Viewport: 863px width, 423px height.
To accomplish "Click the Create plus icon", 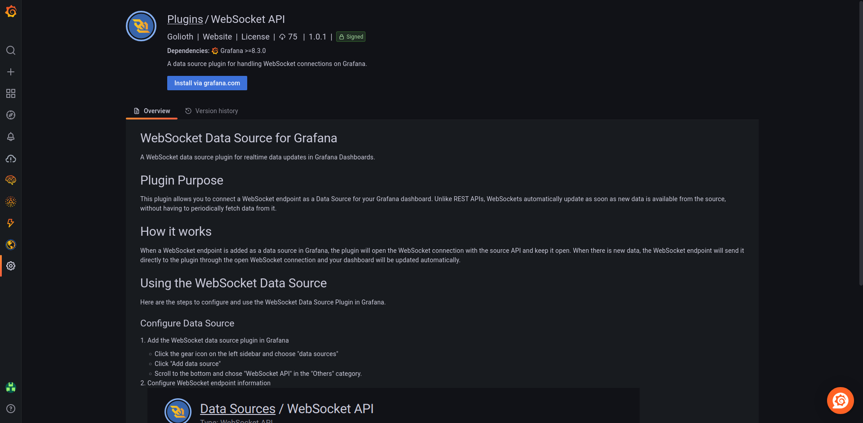I will tap(11, 72).
